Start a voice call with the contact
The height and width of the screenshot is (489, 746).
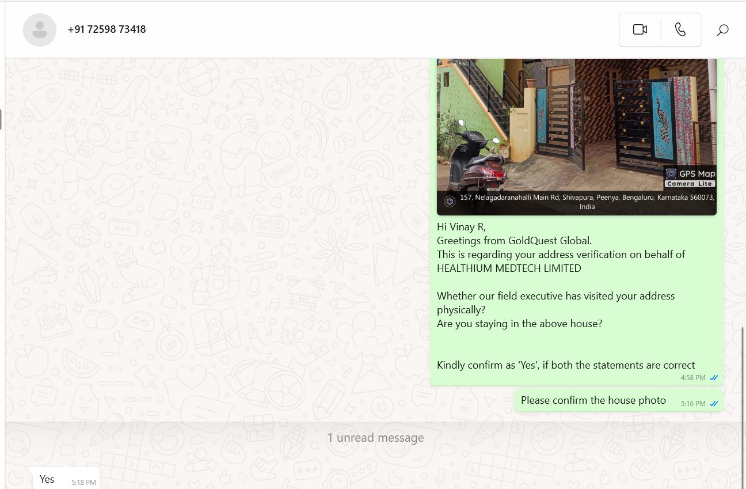(x=680, y=29)
